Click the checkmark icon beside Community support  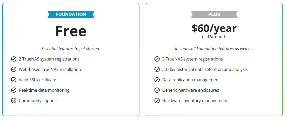coord(14,101)
